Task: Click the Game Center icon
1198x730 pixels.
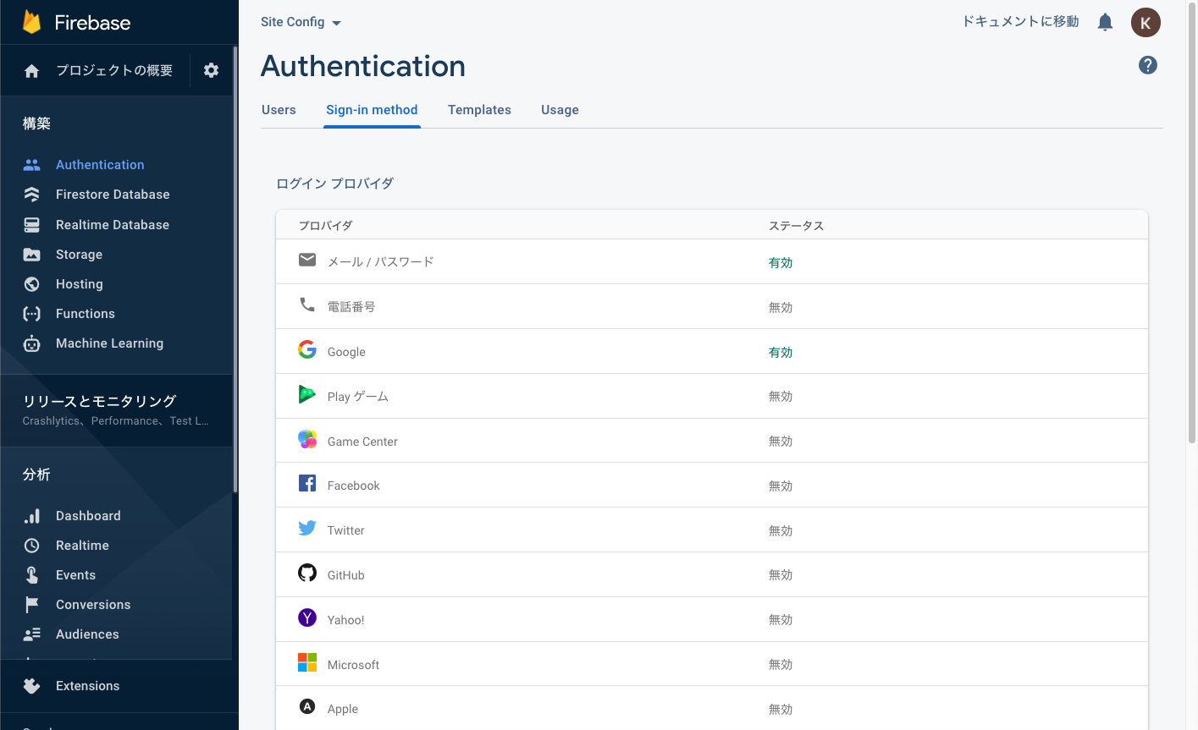Action: [307, 439]
